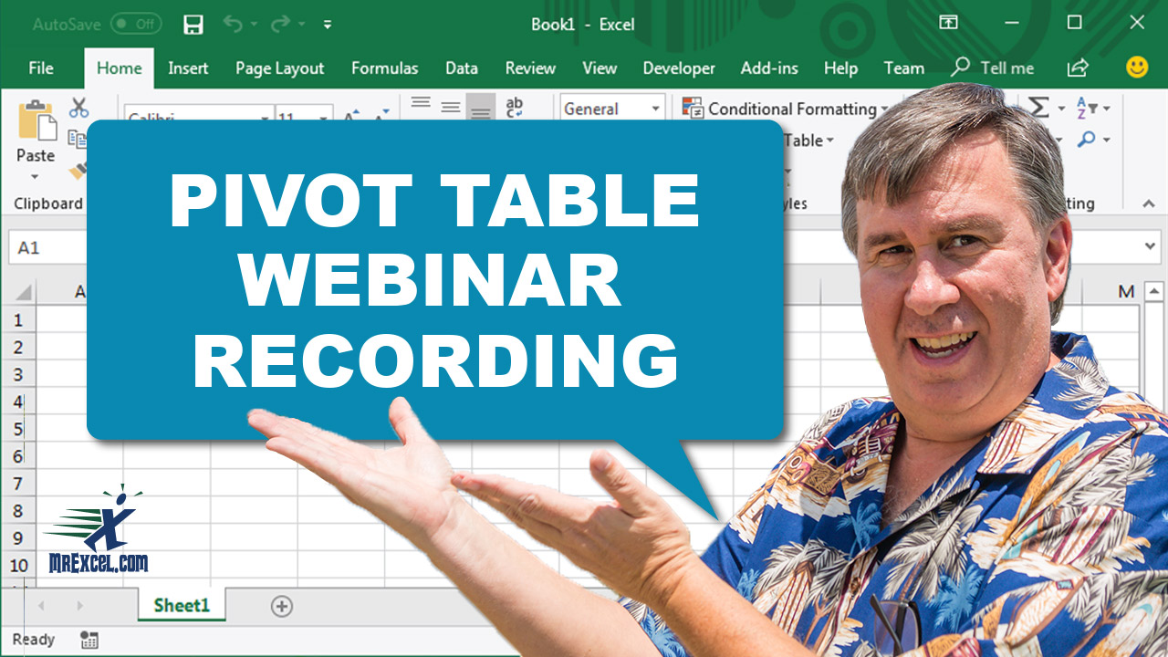Switch to the Formulas ribbon tab
Viewport: 1168px width, 657px height.
click(384, 68)
